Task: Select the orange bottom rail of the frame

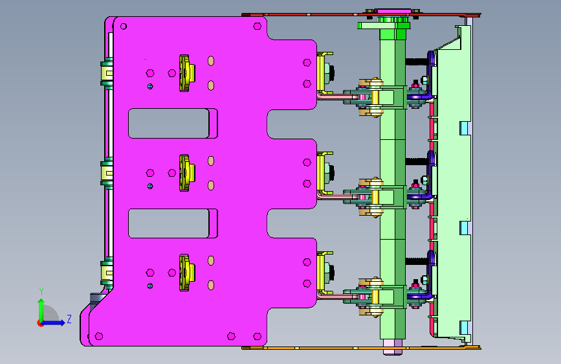Action: 361,348
